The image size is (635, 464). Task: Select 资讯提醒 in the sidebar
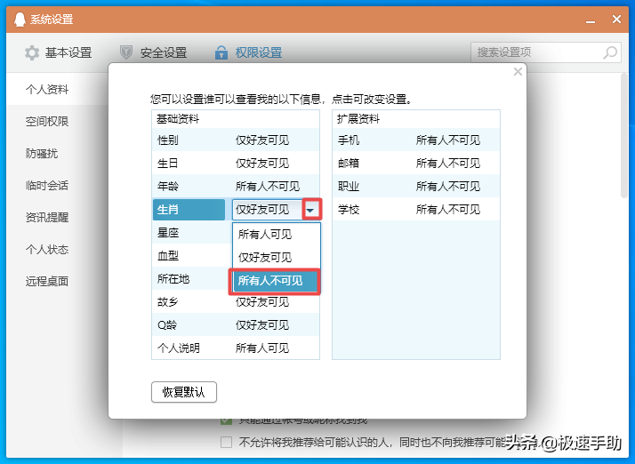(47, 217)
